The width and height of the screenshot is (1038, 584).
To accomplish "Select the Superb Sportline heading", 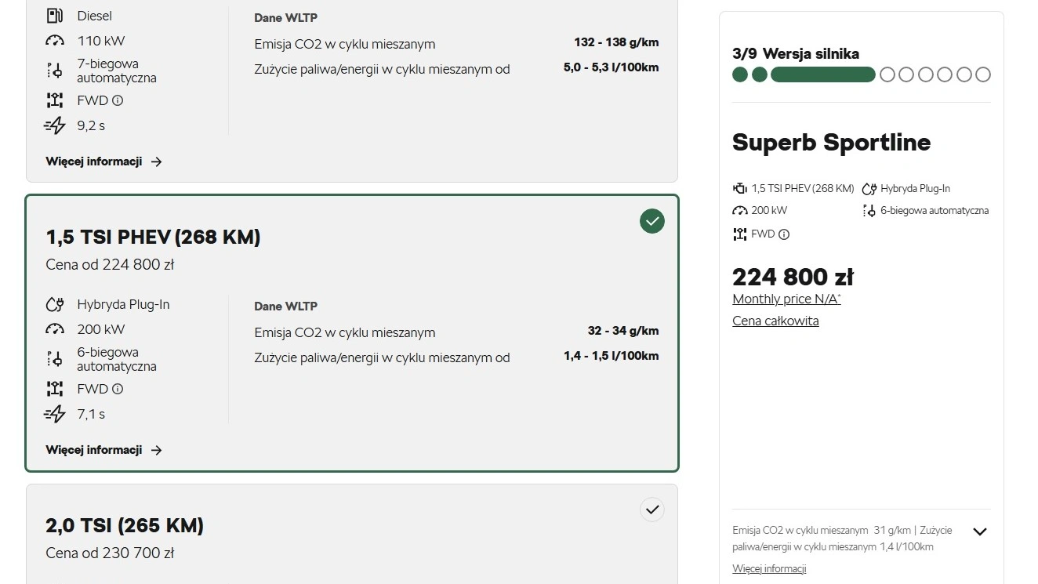I will point(831,143).
